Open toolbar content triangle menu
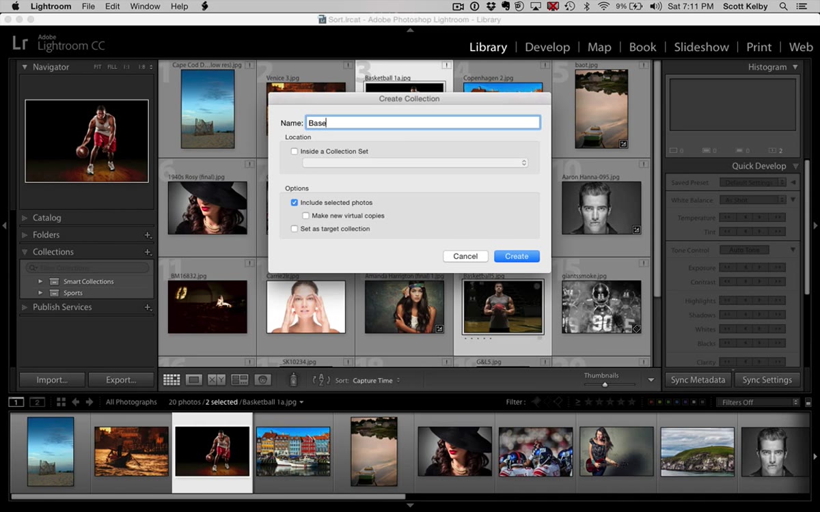Viewport: 820px width, 512px height. click(651, 380)
